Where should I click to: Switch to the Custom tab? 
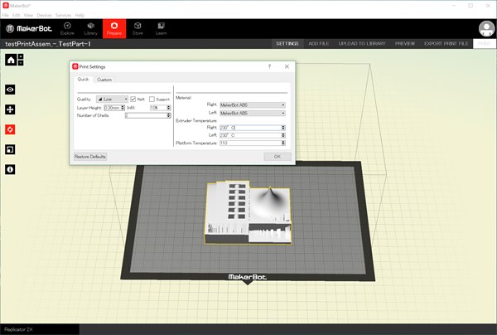(104, 80)
